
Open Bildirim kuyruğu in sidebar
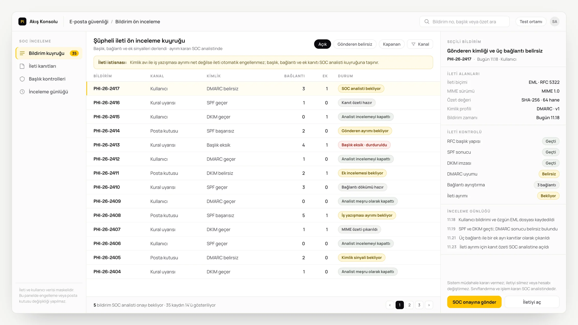click(x=49, y=53)
